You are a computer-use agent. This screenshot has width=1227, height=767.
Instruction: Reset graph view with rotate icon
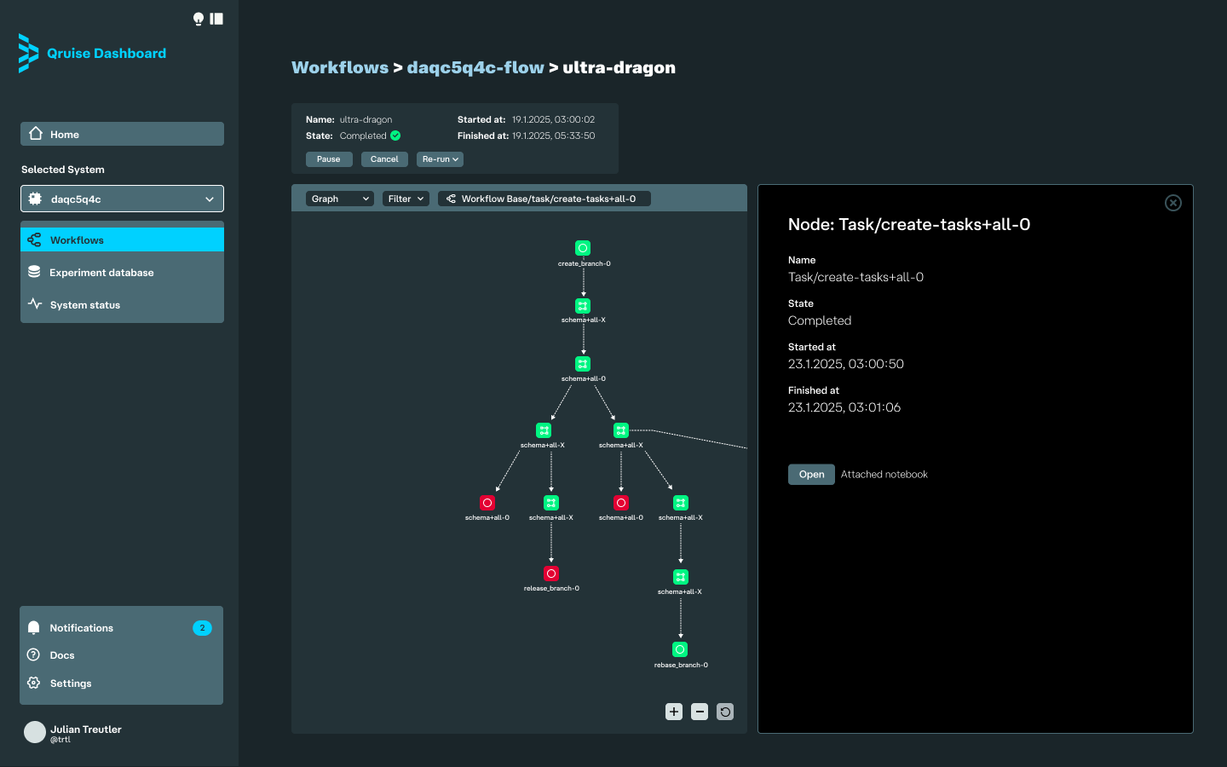coord(725,712)
